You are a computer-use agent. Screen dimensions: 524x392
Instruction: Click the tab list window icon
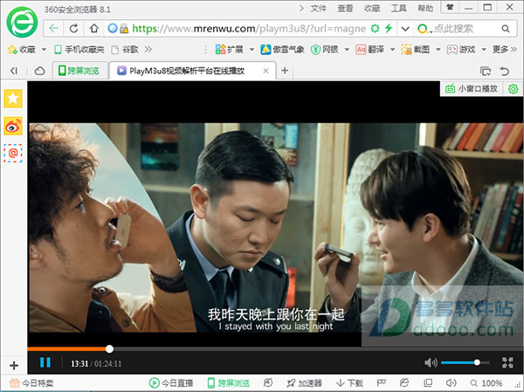[486, 71]
